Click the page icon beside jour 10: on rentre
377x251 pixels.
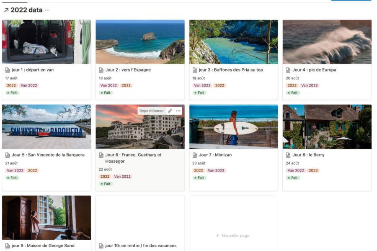coord(101,246)
